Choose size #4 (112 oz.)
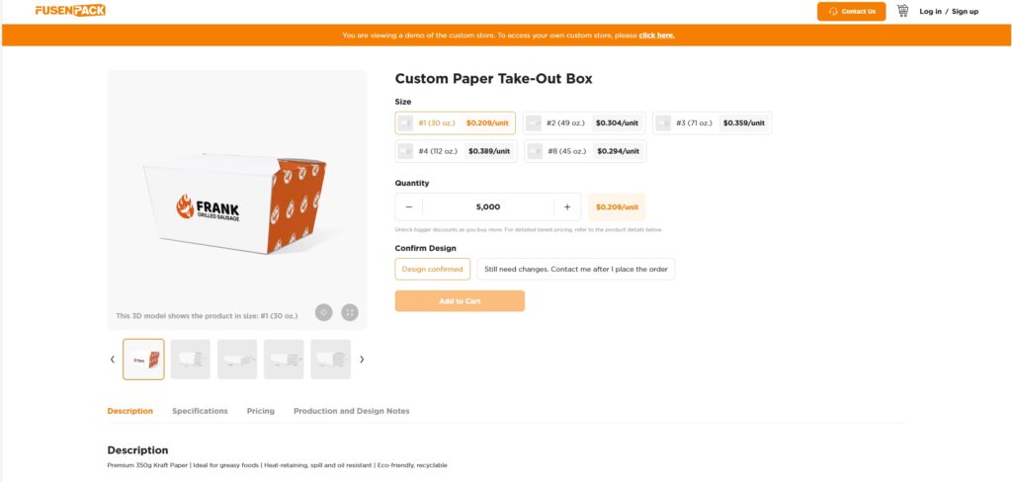The width and height of the screenshot is (1012, 482). [455, 151]
